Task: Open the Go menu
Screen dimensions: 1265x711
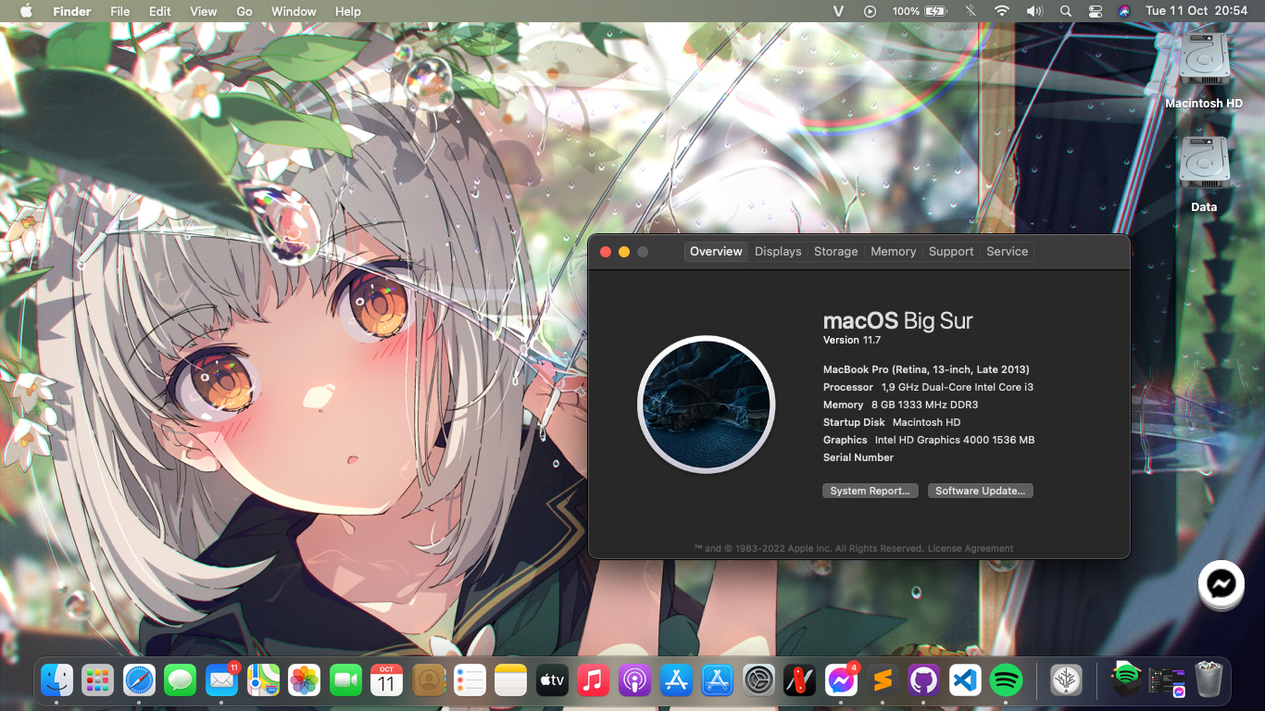Action: point(244,11)
